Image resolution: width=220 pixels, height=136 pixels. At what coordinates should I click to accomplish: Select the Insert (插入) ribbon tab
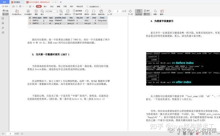[45, 7]
